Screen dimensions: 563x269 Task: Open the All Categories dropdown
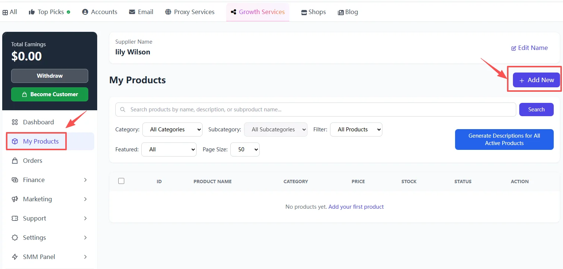click(x=172, y=130)
